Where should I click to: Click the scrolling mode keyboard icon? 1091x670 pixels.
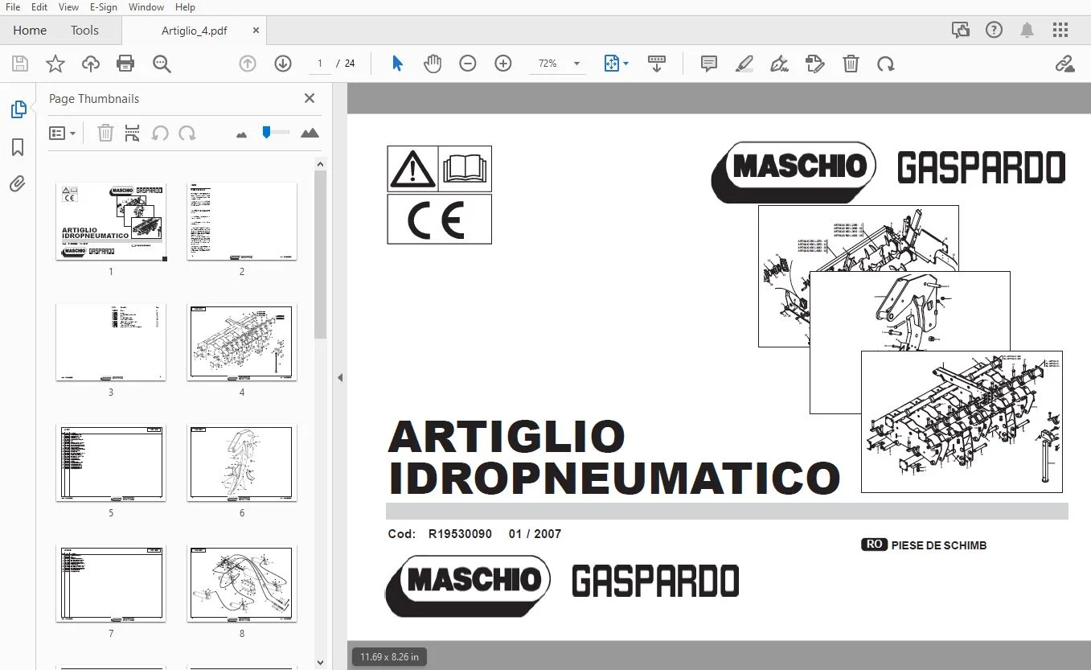click(657, 64)
